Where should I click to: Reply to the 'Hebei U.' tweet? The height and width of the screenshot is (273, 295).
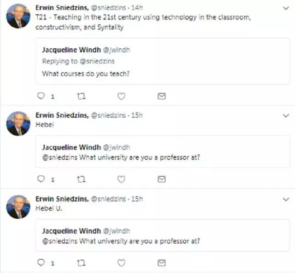coord(41,263)
